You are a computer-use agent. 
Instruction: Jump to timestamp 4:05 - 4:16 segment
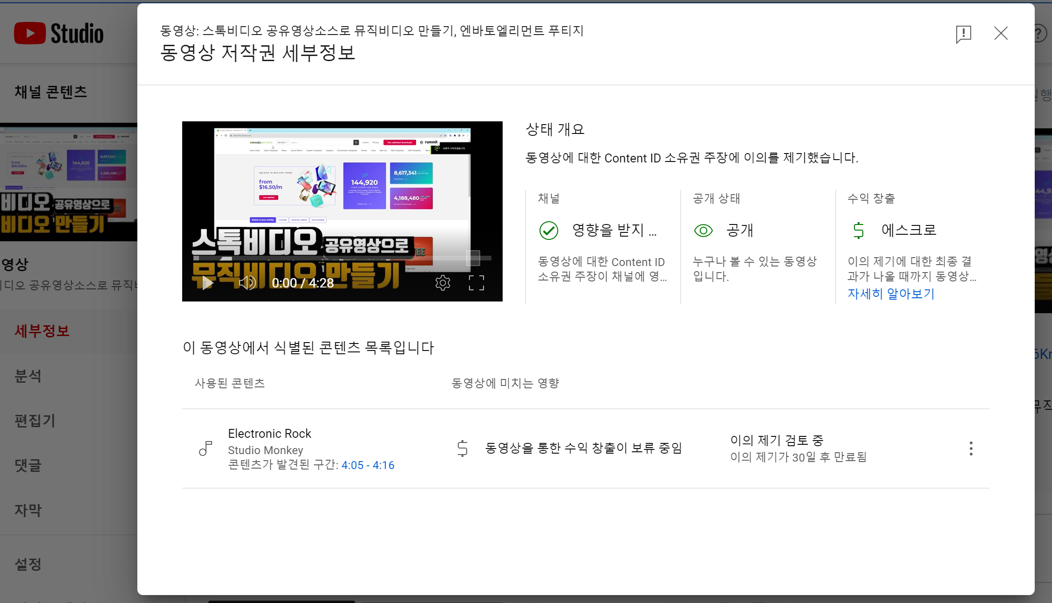[x=368, y=465]
